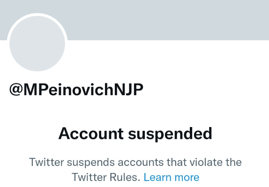Click the word accounts in description
The image size is (269, 187).
point(141,163)
